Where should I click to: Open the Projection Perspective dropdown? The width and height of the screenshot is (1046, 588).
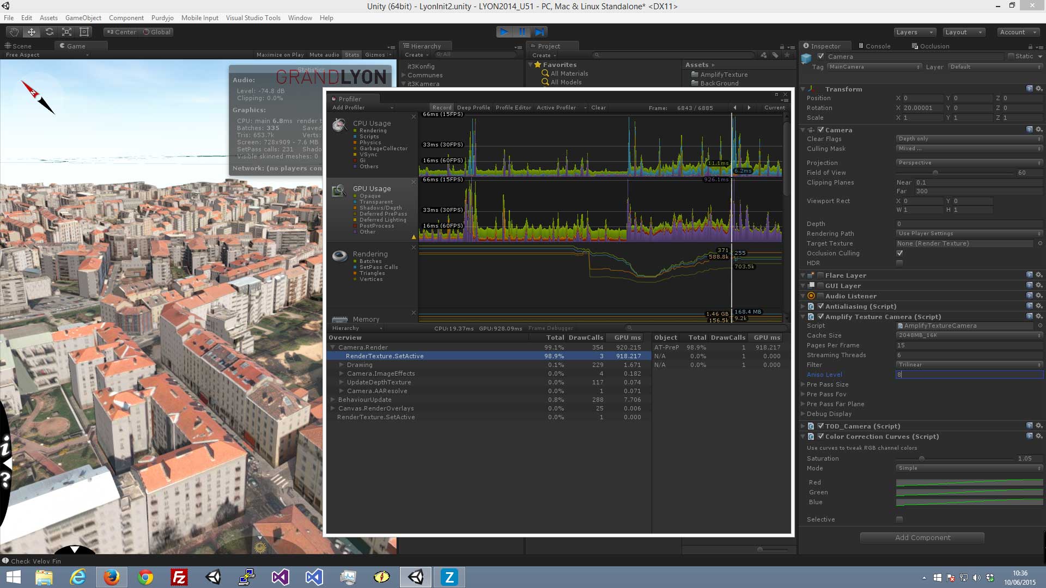click(x=969, y=163)
